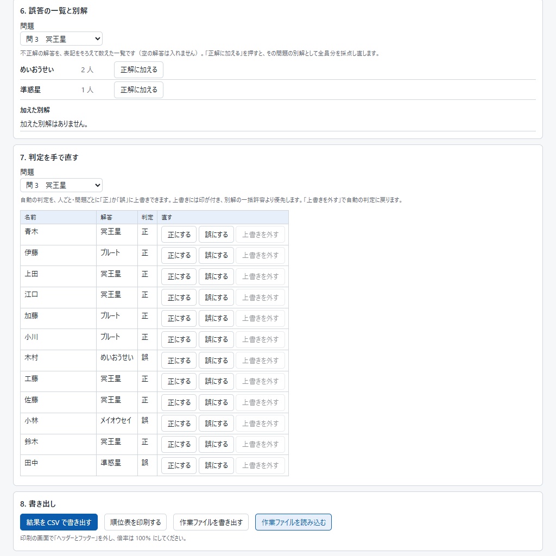Viewport: 556px width, 556px height.
Task: Click 伊藤's プルート answer cell
Action: coord(117,255)
